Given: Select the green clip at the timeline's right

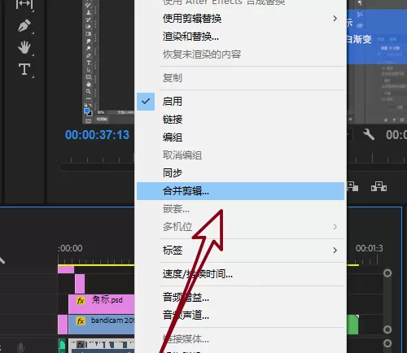Looking at the screenshot, I should point(352,325).
